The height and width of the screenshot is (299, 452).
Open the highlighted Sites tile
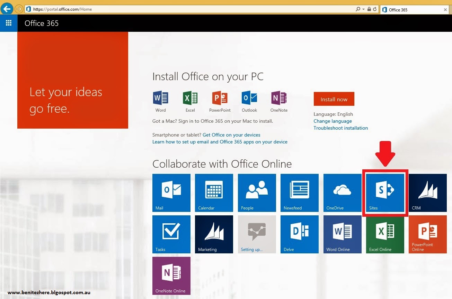pos(385,193)
